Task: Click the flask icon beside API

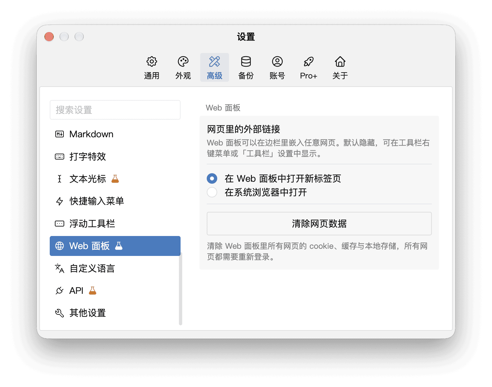Action: 93,291
